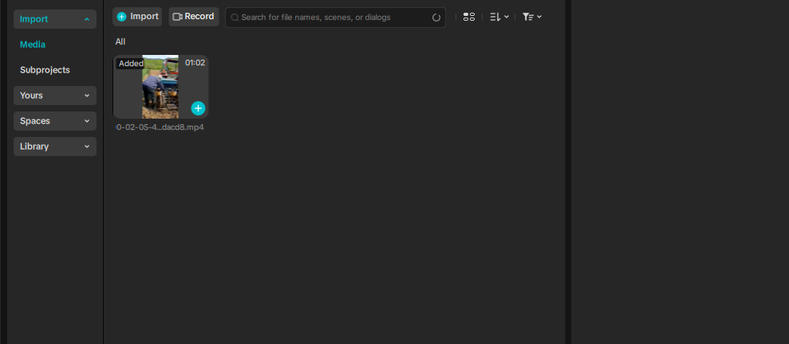Open the filter funnel dropdown
The width and height of the screenshot is (789, 344).
531,17
